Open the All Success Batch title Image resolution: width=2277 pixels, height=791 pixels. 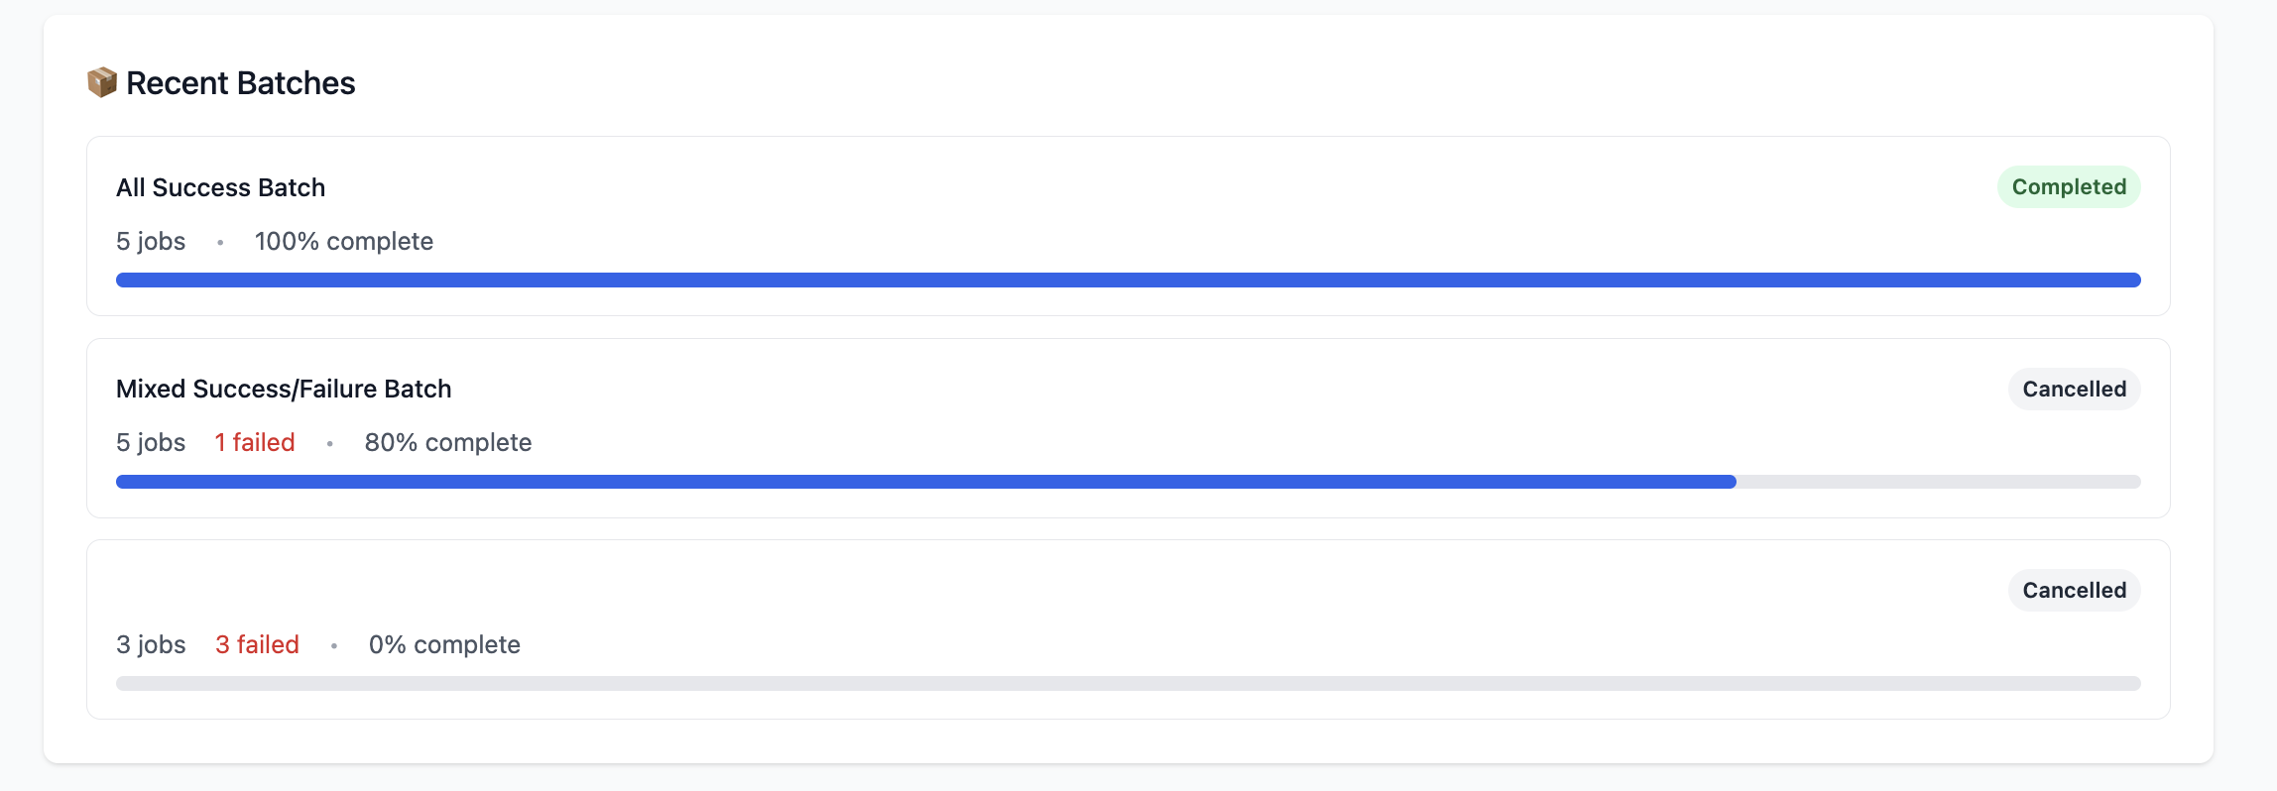click(x=220, y=187)
